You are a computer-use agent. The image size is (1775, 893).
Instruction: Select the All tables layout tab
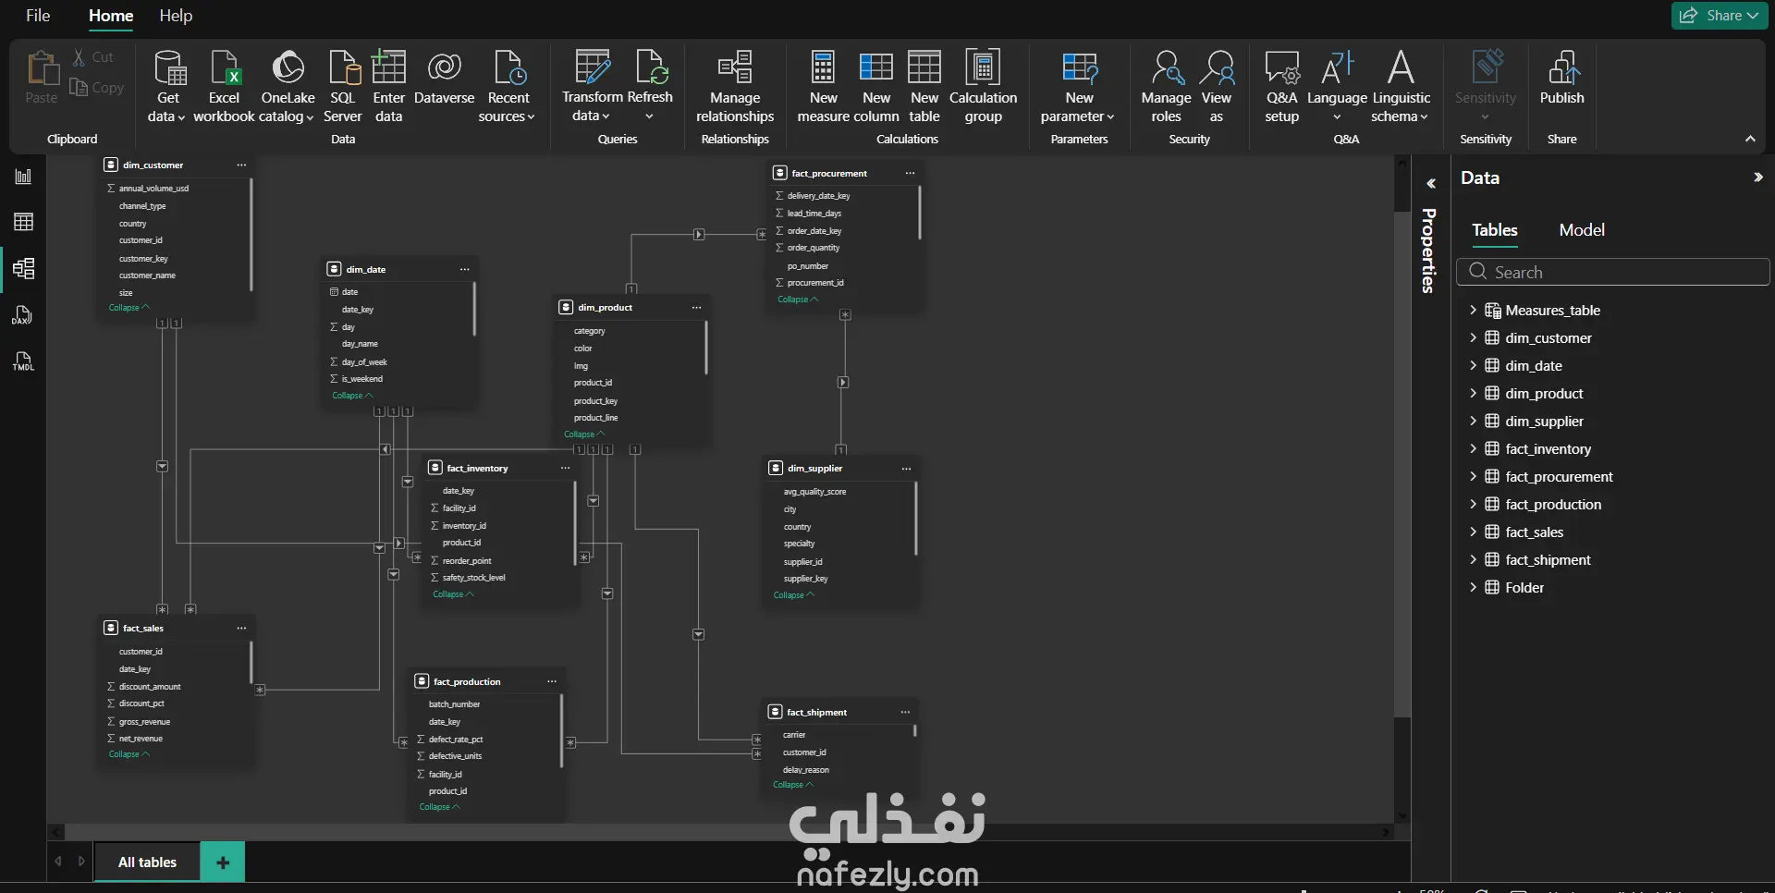point(147,862)
